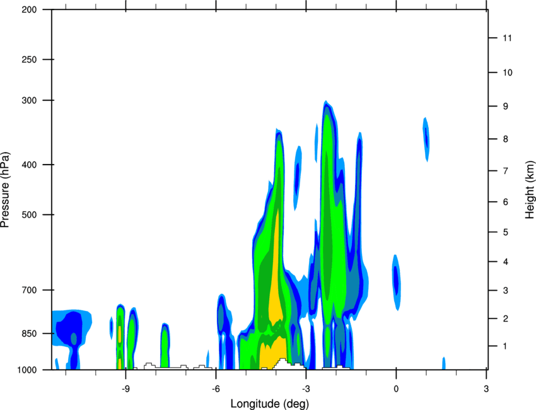536x410 pixels.
Task: Select the 700 pressure tick label
Action: 29,290
